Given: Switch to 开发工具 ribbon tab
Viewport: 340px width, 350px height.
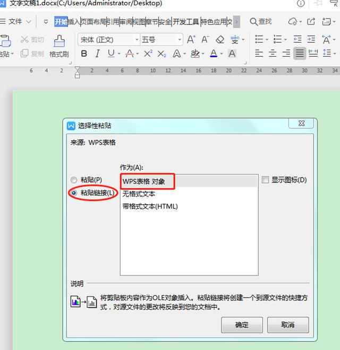Looking at the screenshot, I should pyautogui.click(x=186, y=22).
